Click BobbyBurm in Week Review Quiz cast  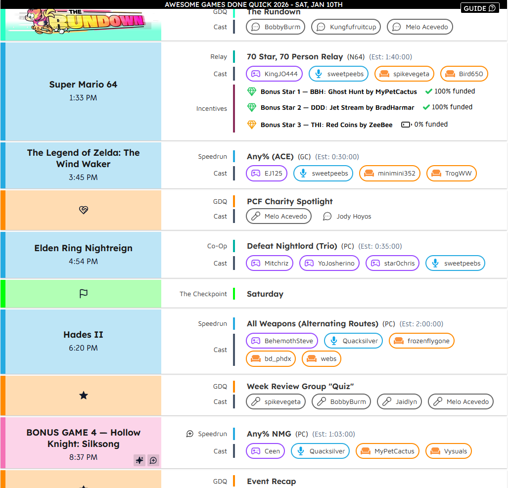[341, 401]
